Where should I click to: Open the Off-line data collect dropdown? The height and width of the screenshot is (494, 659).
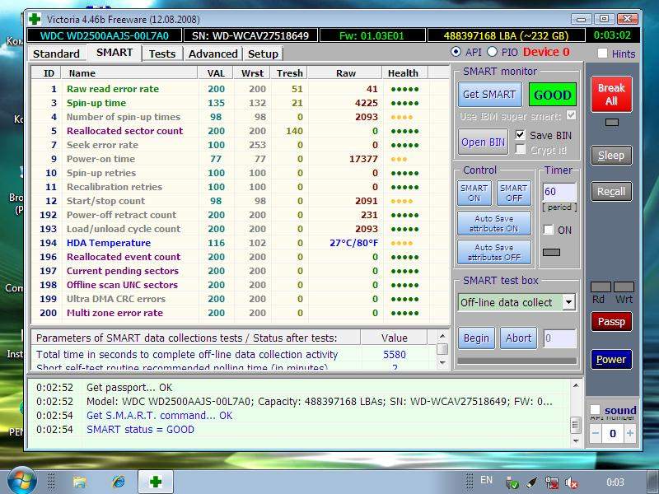click(x=568, y=302)
